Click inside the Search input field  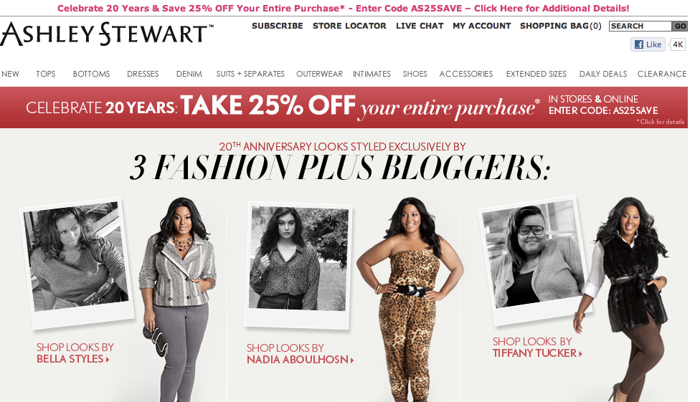coord(640,27)
